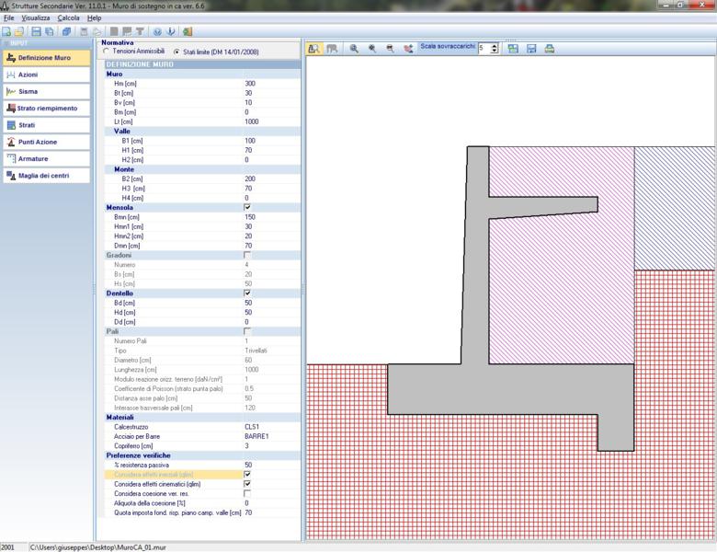
Task: Click the New file toolbar icon
Action: [6, 31]
